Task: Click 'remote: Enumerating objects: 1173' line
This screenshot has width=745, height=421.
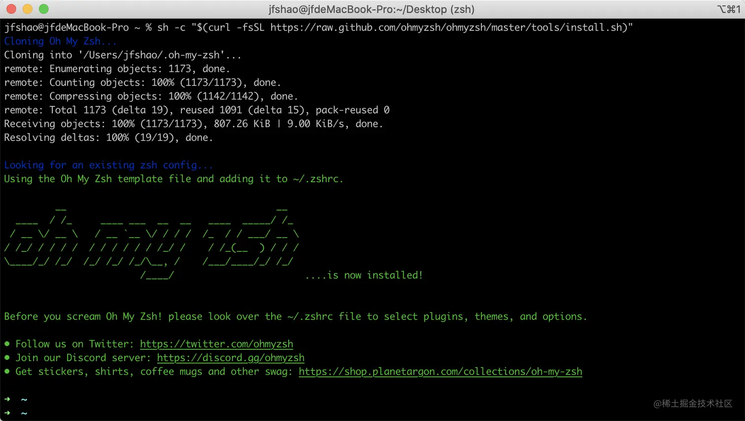Action: pos(117,69)
